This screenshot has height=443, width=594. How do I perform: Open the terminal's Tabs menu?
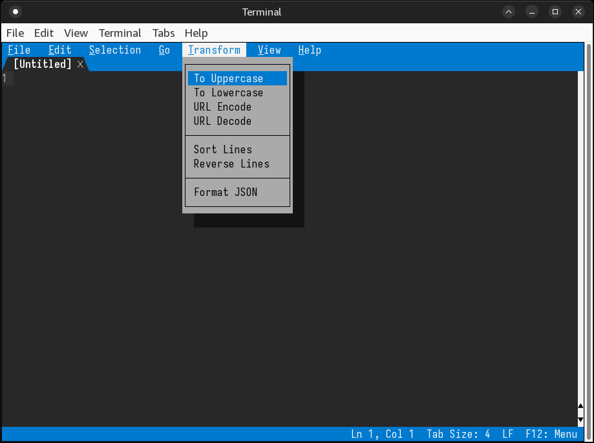point(164,33)
